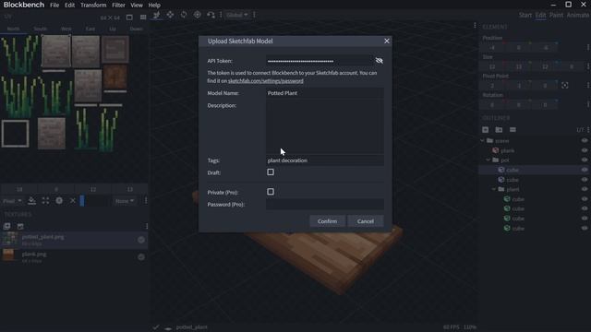Screen dimensions: 591x332
Task: Open the None dropdown in UV toolbar
Action: [x=125, y=201]
